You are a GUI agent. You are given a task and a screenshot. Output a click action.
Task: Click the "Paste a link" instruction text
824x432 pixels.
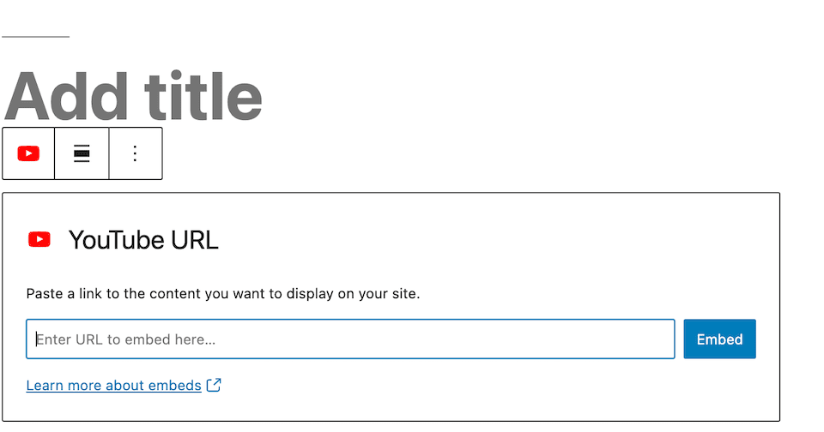pyautogui.click(x=223, y=294)
